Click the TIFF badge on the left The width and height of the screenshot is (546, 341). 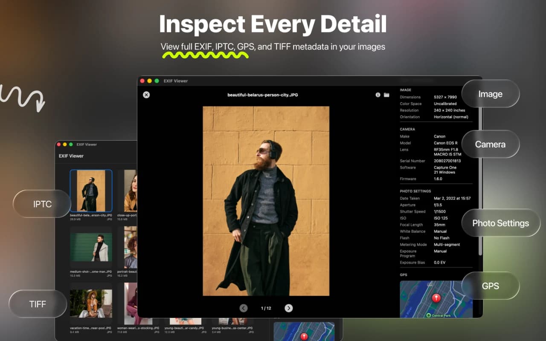[38, 304]
